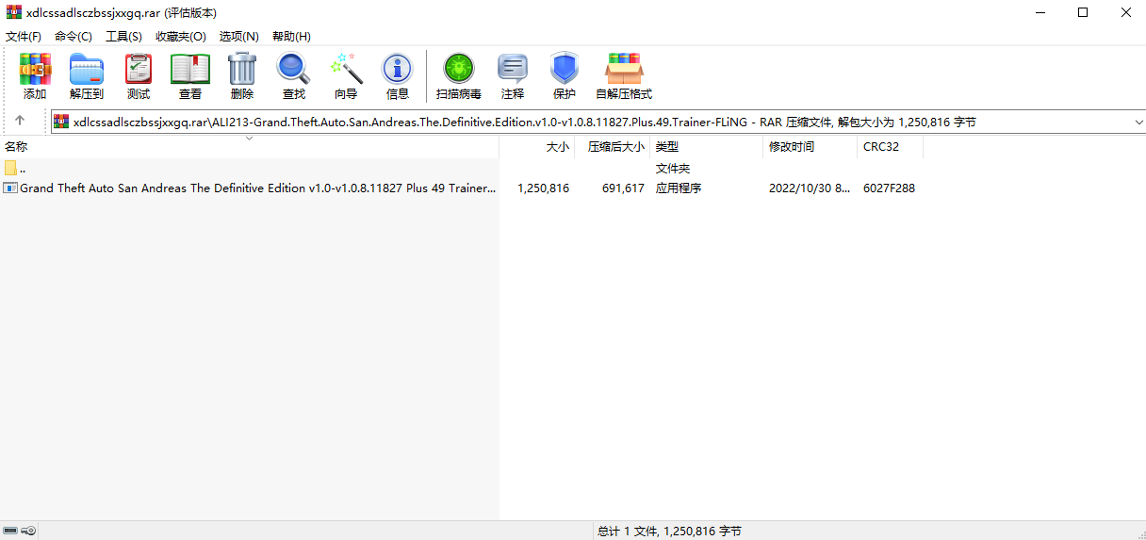Click the Protect (保护) shield icon

pos(565,76)
